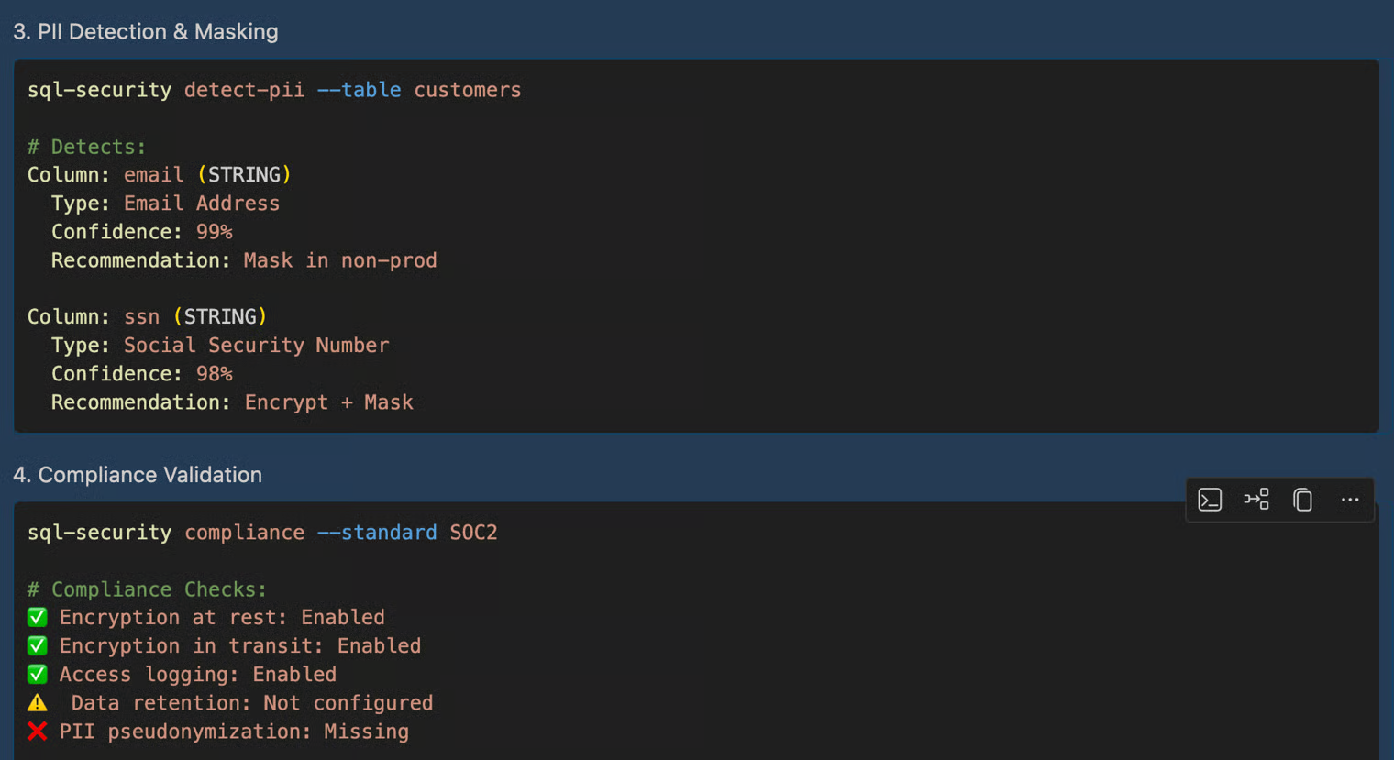Click the PII Detection & Masking heading
Image resolution: width=1394 pixels, height=760 pixels.
point(146,31)
